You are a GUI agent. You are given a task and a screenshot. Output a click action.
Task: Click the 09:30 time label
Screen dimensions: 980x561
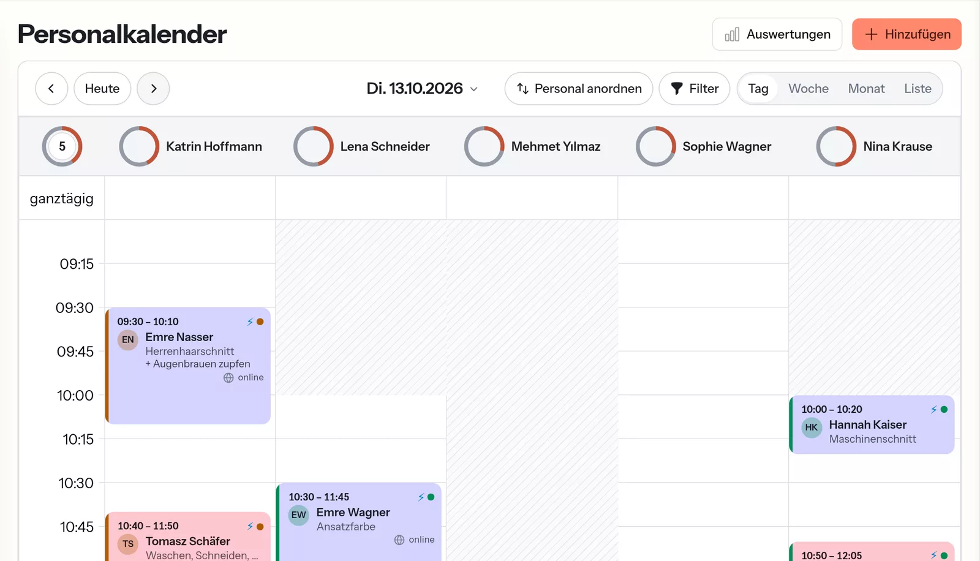pyautogui.click(x=75, y=308)
